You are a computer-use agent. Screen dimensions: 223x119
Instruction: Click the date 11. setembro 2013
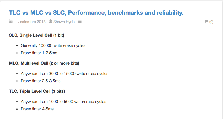click(30, 22)
